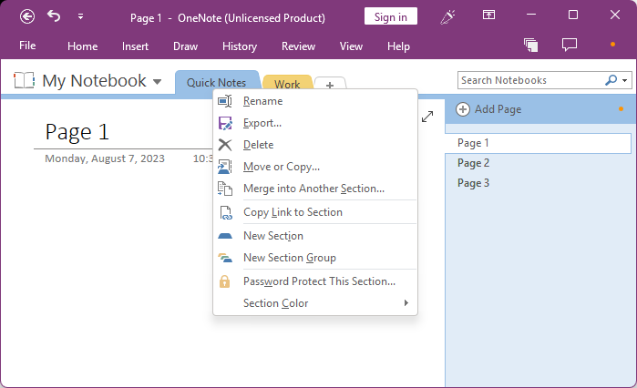This screenshot has width=637, height=388.
Task: Click the Export icon in context menu
Action: coord(225,123)
